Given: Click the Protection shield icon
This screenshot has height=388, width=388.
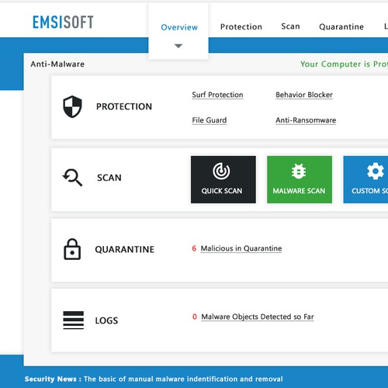Looking at the screenshot, I should (x=72, y=106).
